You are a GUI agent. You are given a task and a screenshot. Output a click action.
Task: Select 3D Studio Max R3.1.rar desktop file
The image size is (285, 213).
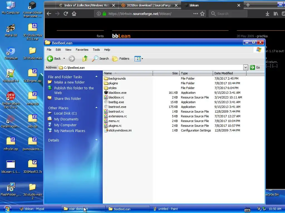click(33, 32)
